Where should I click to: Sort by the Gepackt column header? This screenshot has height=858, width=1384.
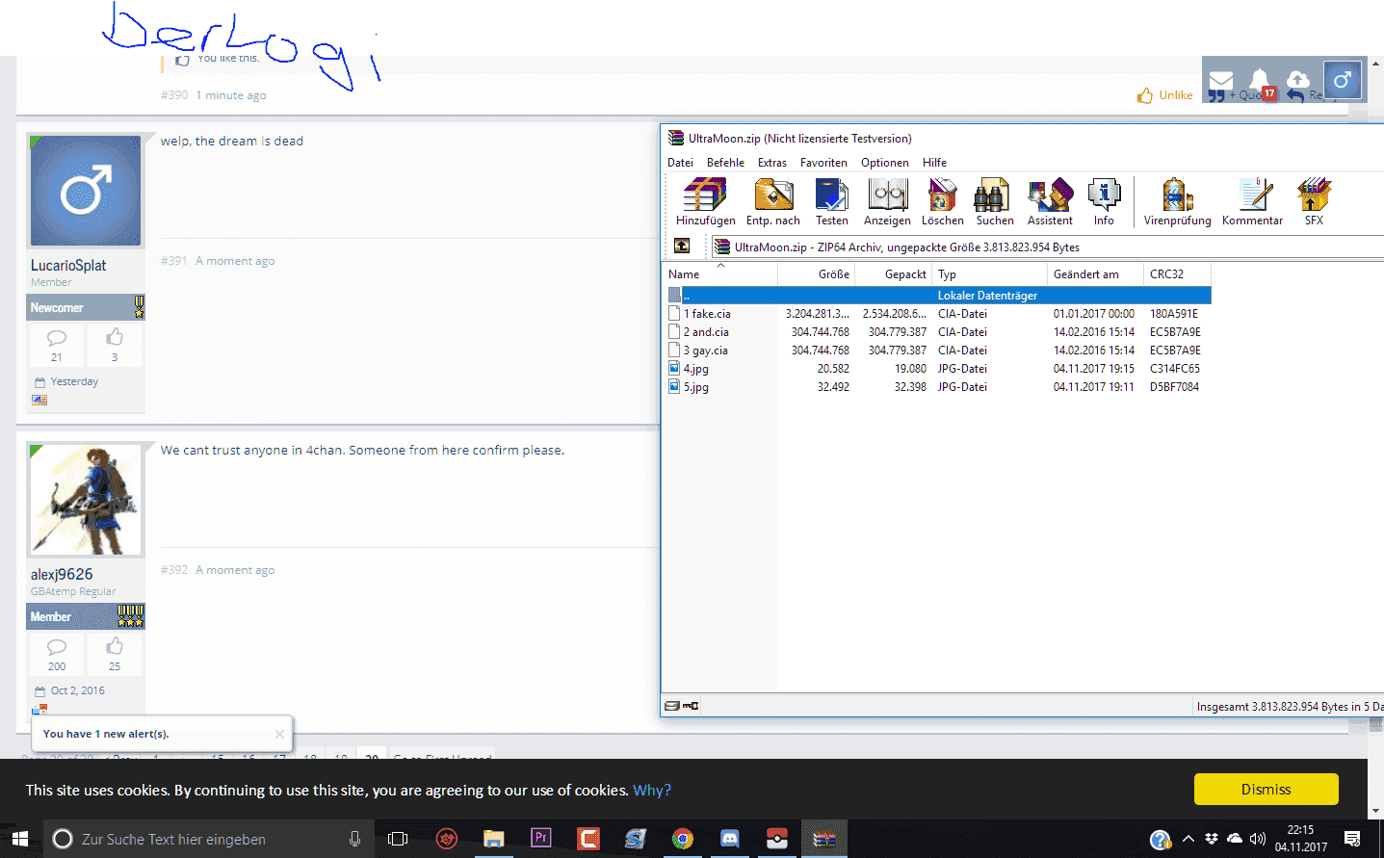pyautogui.click(x=893, y=274)
